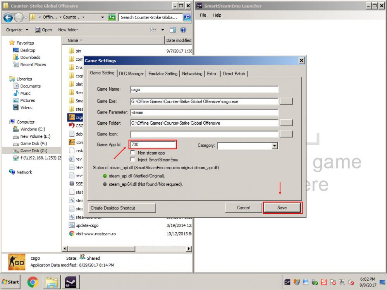Click New folder in Explorer toolbar
387x290 pixels.
tap(68, 30)
